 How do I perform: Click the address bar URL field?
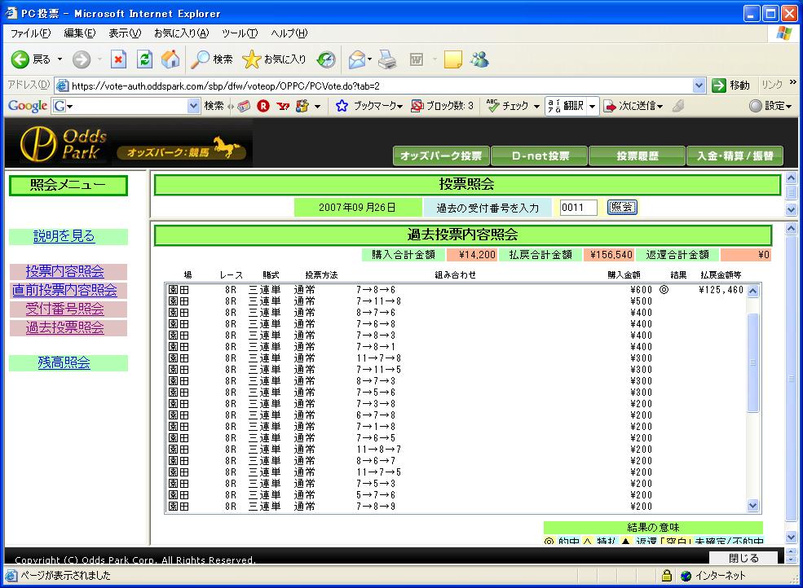pyautogui.click(x=380, y=86)
